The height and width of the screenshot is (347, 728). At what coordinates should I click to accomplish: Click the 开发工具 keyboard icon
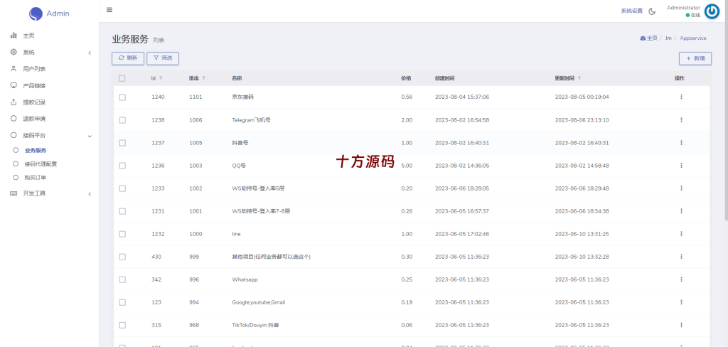14,193
